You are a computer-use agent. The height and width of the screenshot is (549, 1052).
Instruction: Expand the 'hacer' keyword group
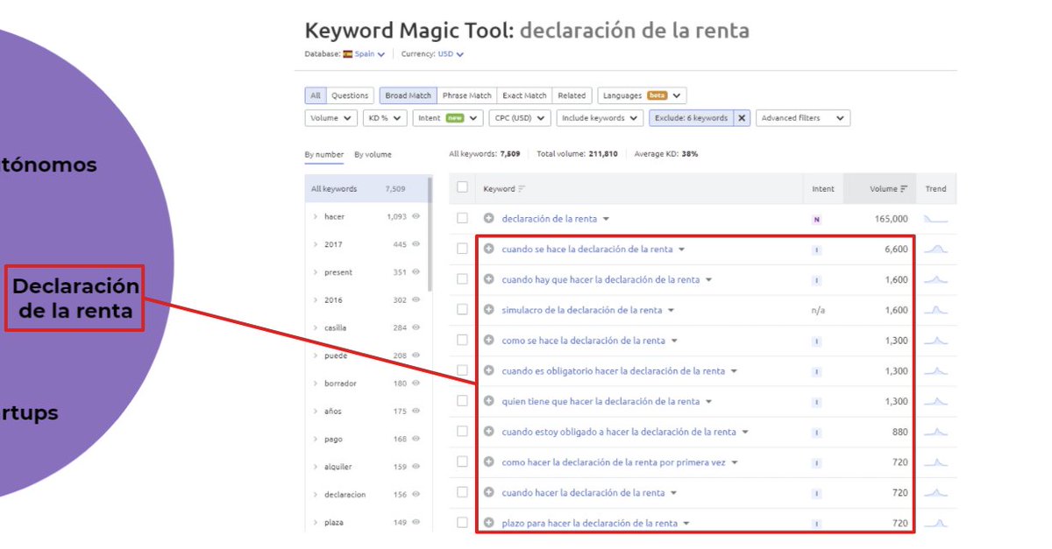pyautogui.click(x=316, y=216)
